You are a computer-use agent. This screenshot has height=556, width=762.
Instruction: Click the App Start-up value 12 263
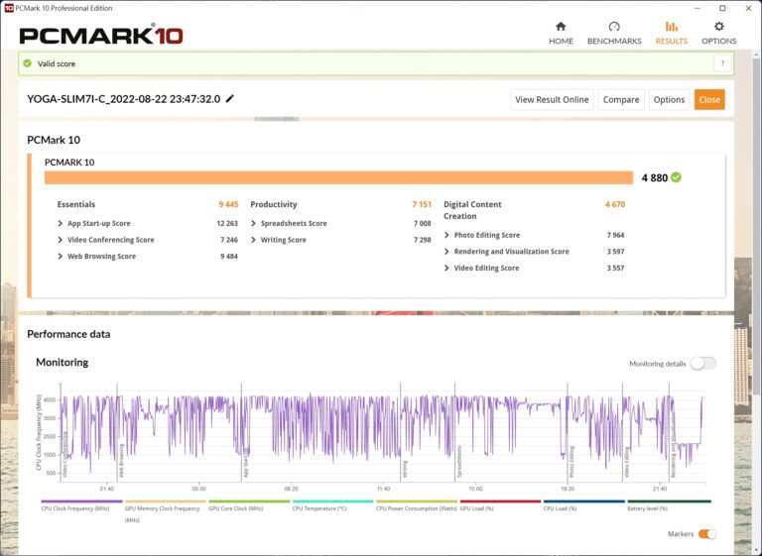(x=227, y=223)
